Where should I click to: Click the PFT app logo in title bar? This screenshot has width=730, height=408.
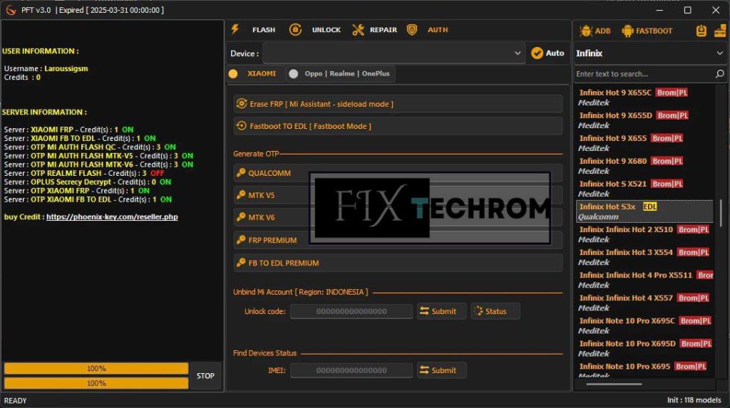[x=11, y=10]
